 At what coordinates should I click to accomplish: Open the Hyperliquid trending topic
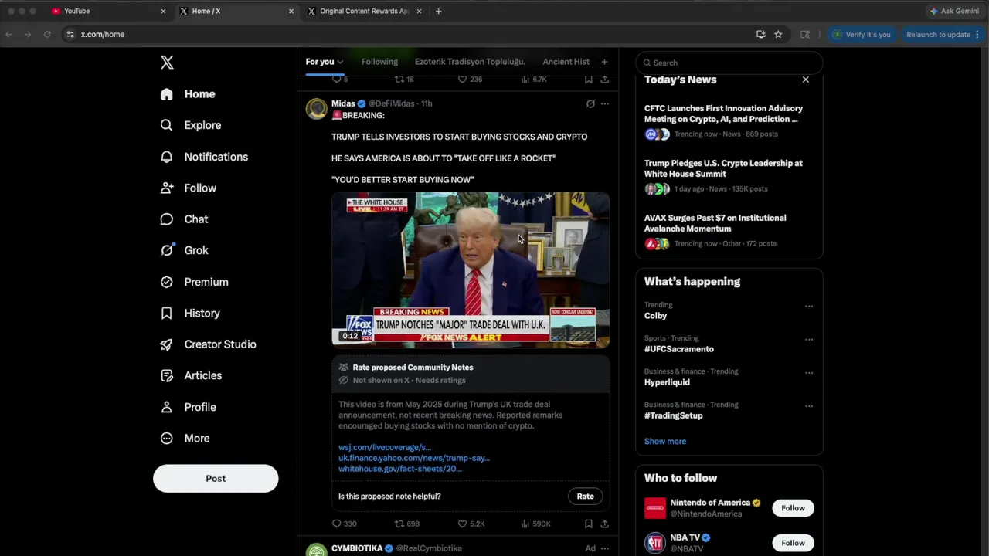click(667, 382)
